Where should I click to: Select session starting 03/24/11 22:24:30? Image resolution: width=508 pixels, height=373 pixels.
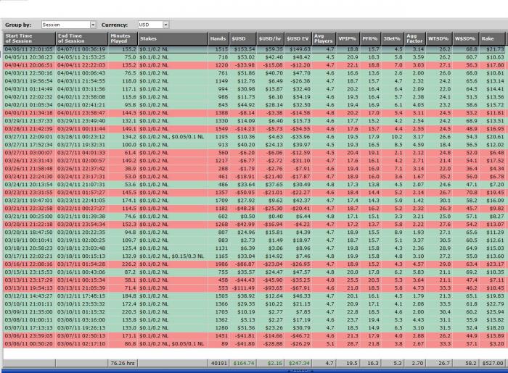click(254, 177)
